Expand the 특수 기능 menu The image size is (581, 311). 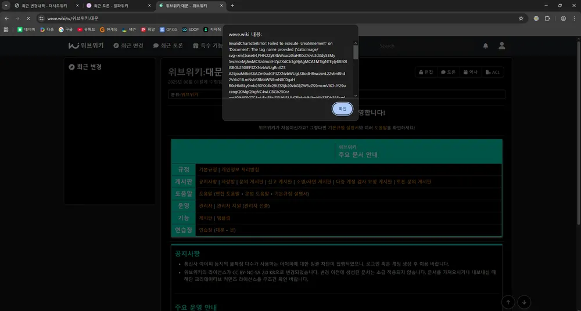(207, 45)
